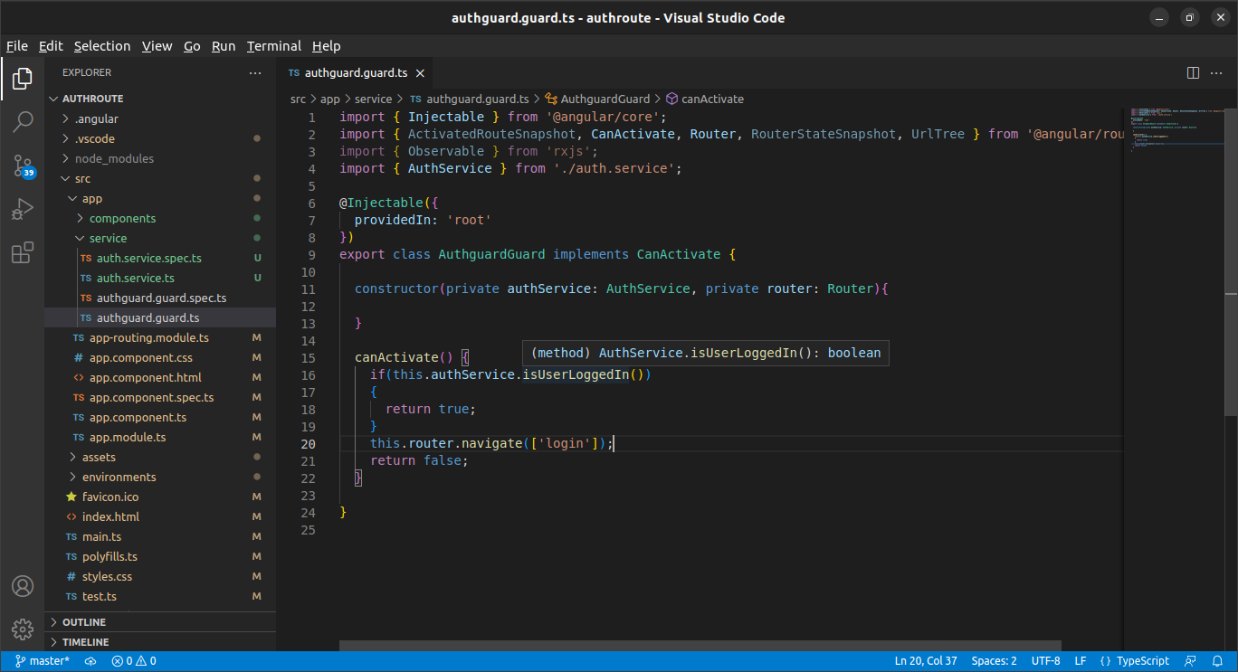Open the Terminal menu

click(x=274, y=46)
